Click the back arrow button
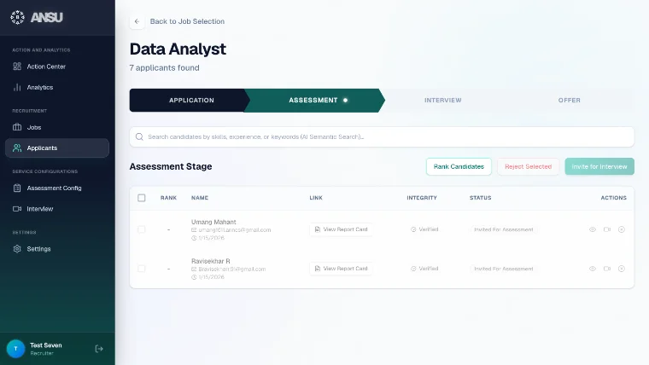The image size is (649, 365). coord(137,21)
